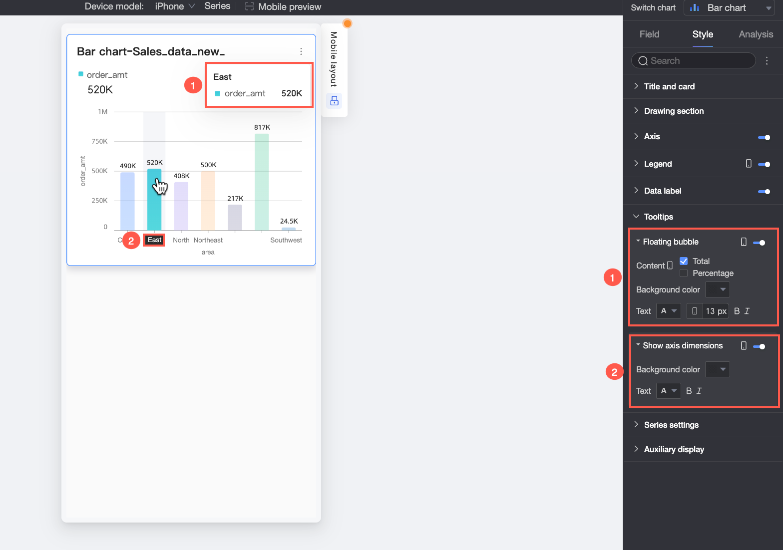Screen dimensions: 783x550
Task: Click the mobile device icon beside Legend
Action: (749, 164)
